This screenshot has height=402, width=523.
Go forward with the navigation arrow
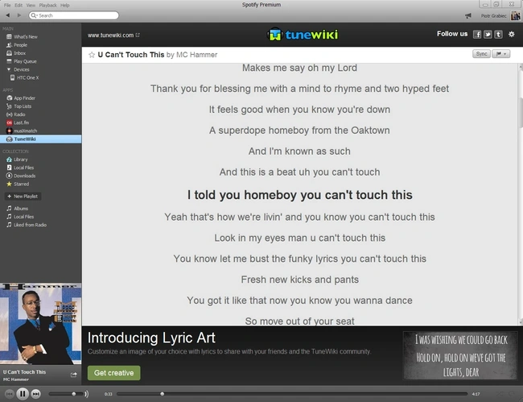(x=19, y=15)
